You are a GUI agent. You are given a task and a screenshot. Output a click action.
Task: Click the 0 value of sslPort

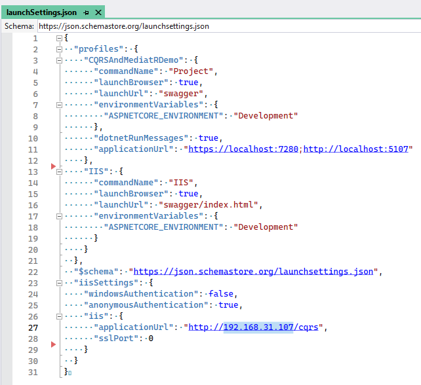[151, 339]
